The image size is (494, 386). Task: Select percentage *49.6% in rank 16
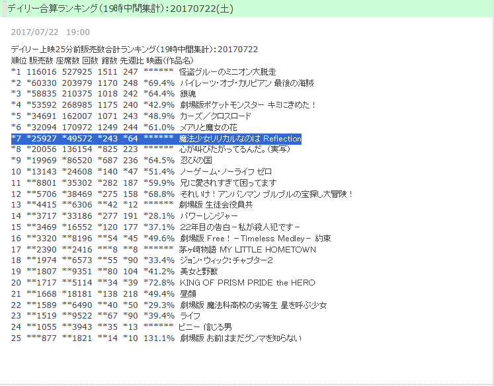pos(159,239)
